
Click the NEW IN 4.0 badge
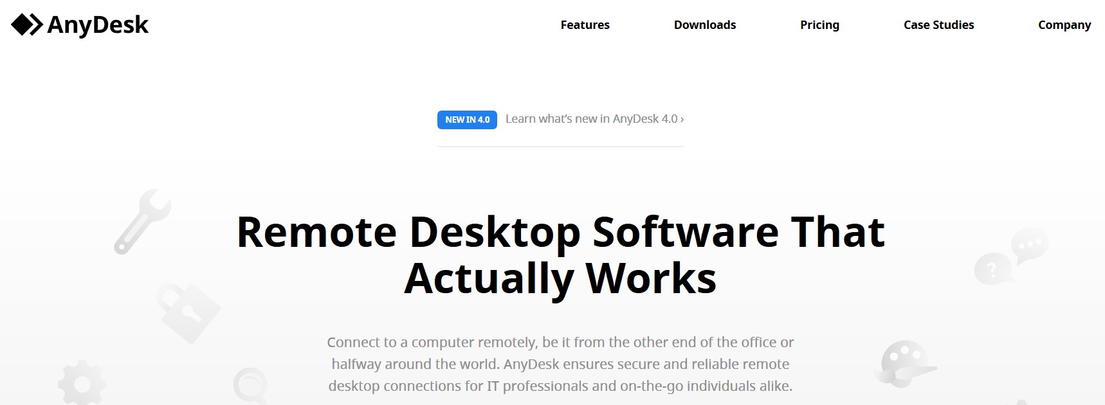(x=467, y=120)
